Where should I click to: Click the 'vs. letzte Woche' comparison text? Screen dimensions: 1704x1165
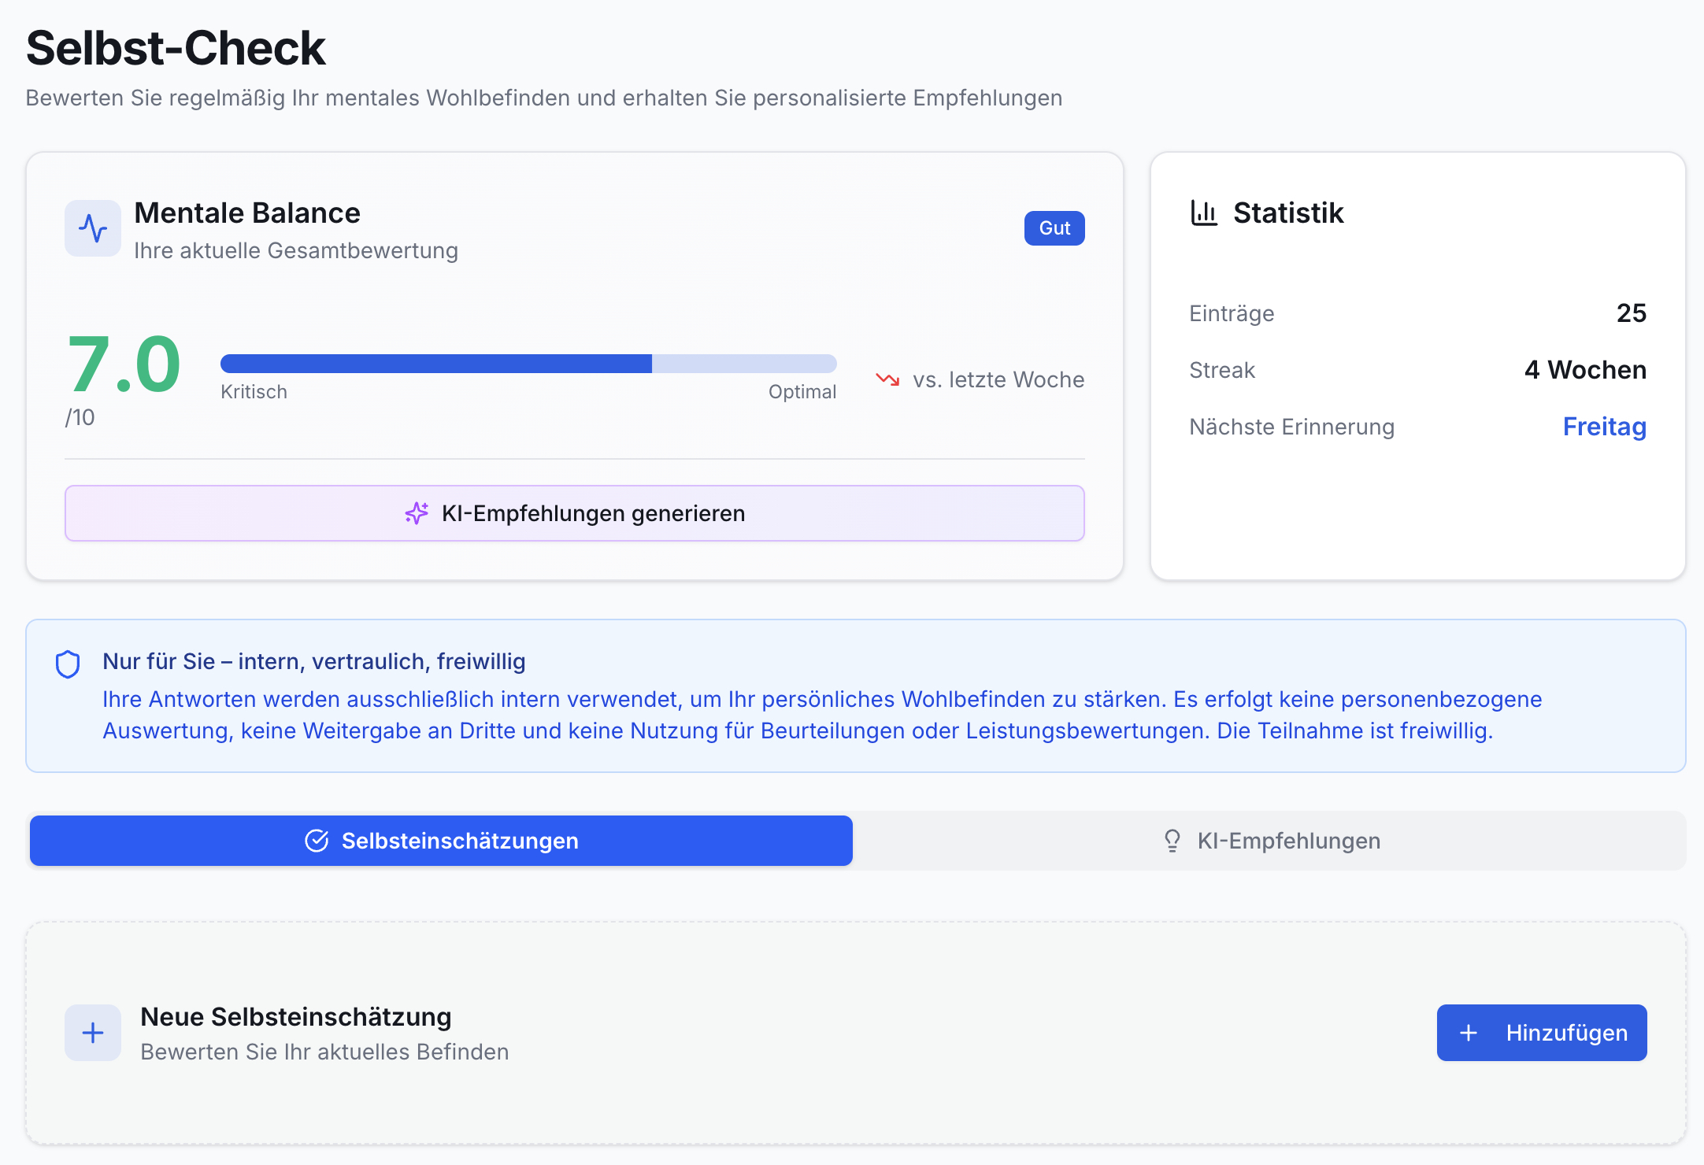coord(998,379)
